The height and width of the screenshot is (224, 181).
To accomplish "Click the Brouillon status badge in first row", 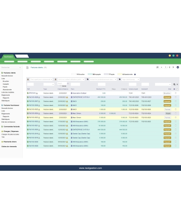I will click(x=167, y=93).
